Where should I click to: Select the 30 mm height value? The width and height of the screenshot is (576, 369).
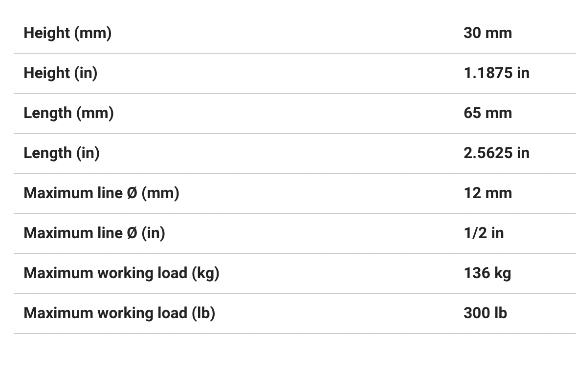click(487, 33)
